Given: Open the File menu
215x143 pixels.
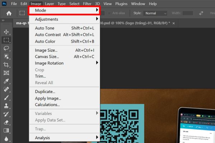Looking at the screenshot, I should (14, 4).
